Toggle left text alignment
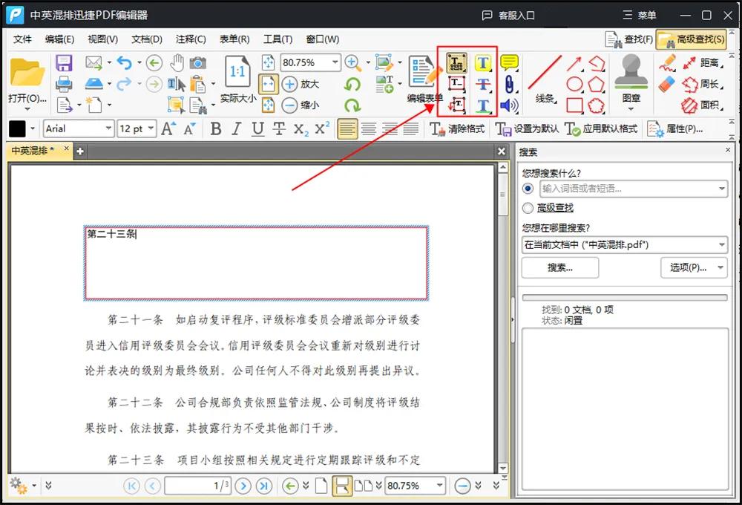Image resolution: width=742 pixels, height=505 pixels. point(347,129)
